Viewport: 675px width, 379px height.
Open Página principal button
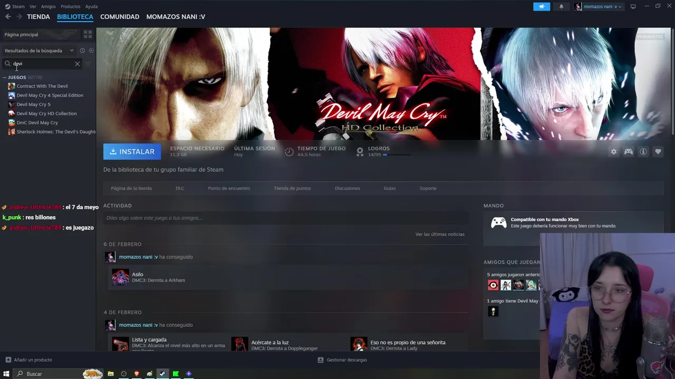(x=41, y=34)
